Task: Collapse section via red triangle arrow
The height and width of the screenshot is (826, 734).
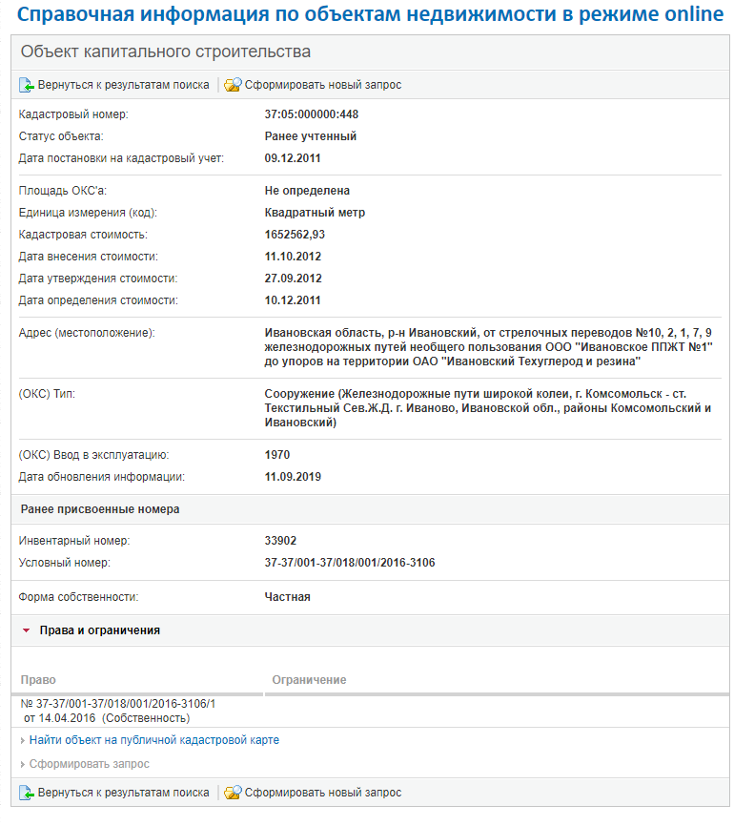Action: click(x=27, y=630)
